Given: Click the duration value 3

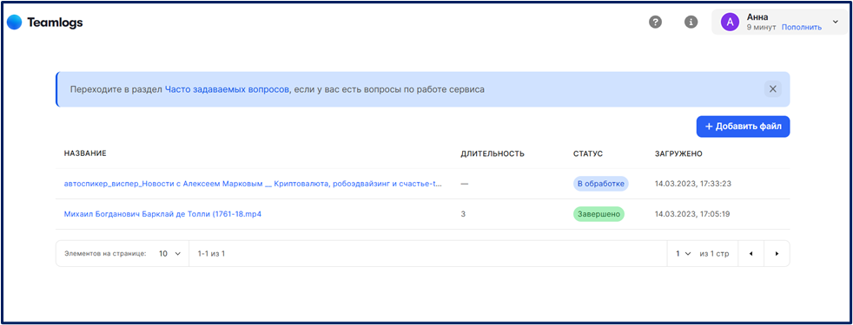Looking at the screenshot, I should tap(463, 214).
